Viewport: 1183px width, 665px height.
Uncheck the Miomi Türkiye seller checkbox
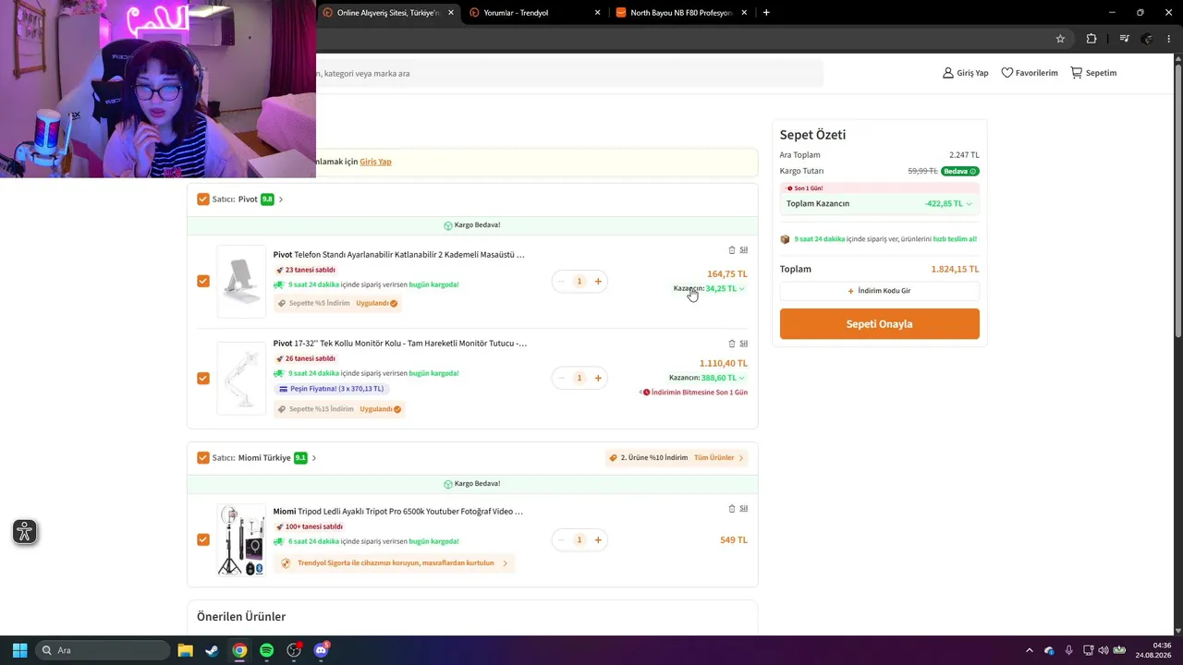pos(203,458)
